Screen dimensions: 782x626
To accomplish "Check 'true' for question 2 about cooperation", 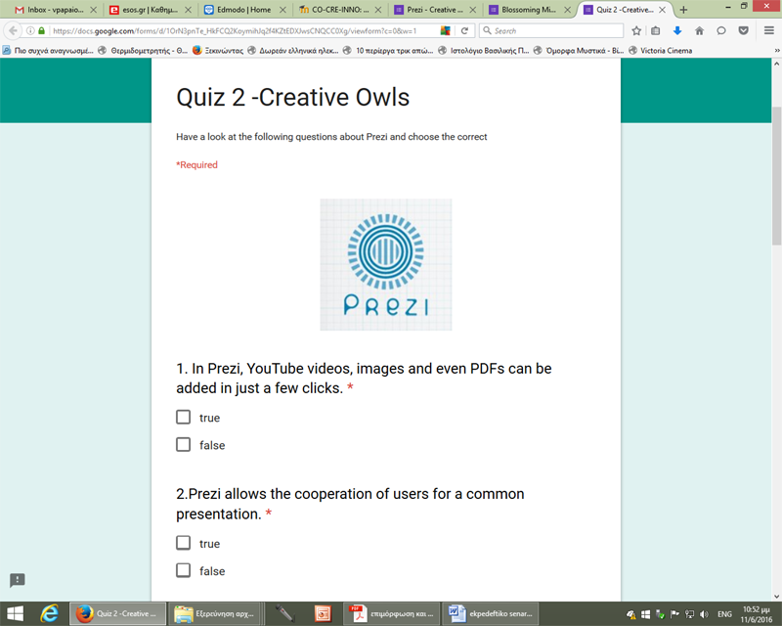I will [183, 543].
